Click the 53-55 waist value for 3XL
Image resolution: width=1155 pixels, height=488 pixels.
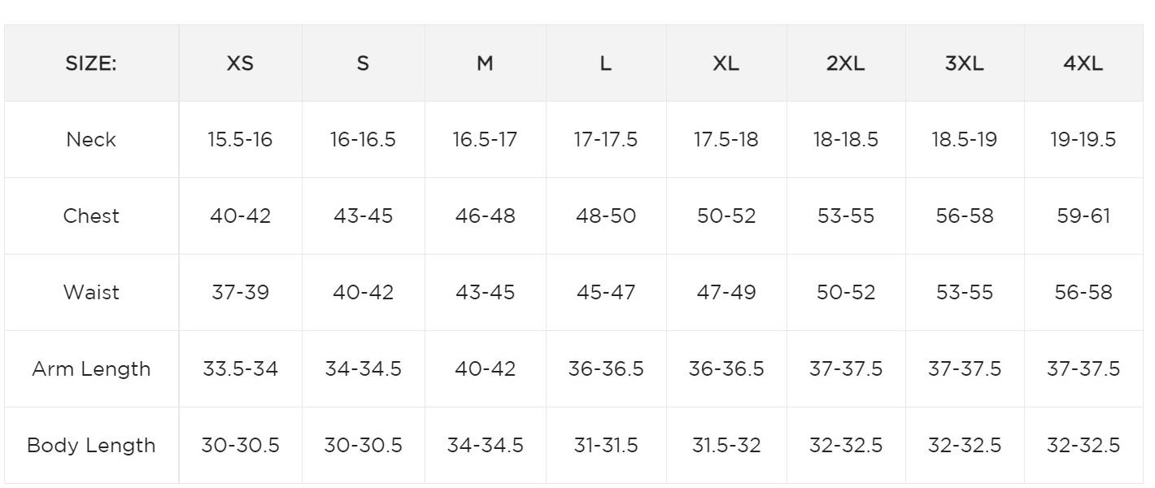click(965, 293)
